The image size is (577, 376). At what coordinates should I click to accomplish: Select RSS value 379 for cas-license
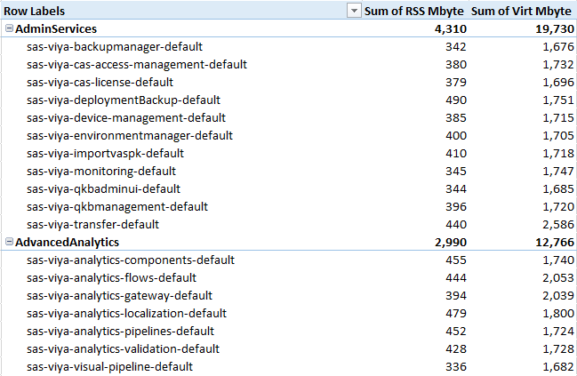tap(456, 83)
